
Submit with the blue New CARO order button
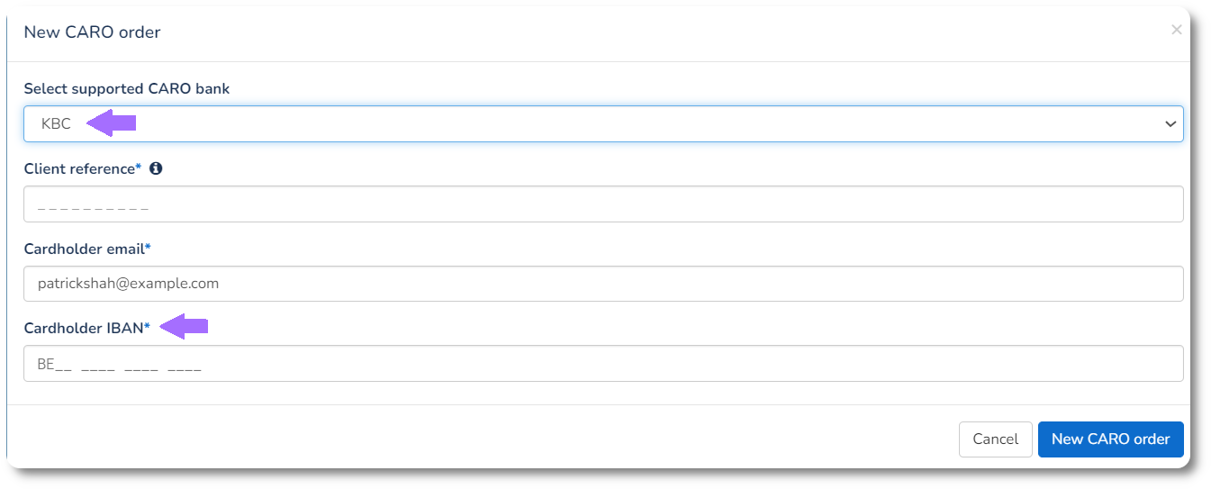tap(1110, 439)
